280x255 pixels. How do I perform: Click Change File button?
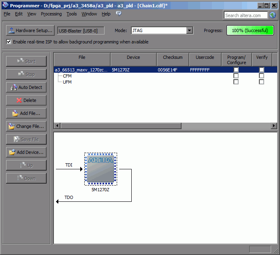[x=26, y=126]
